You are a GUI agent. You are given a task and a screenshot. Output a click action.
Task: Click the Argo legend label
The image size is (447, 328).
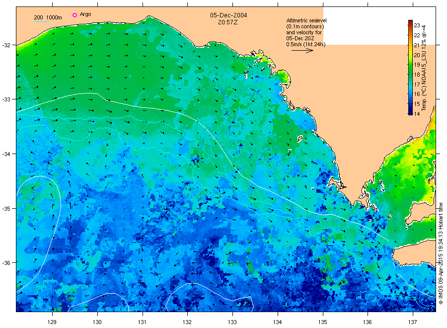(85, 14)
